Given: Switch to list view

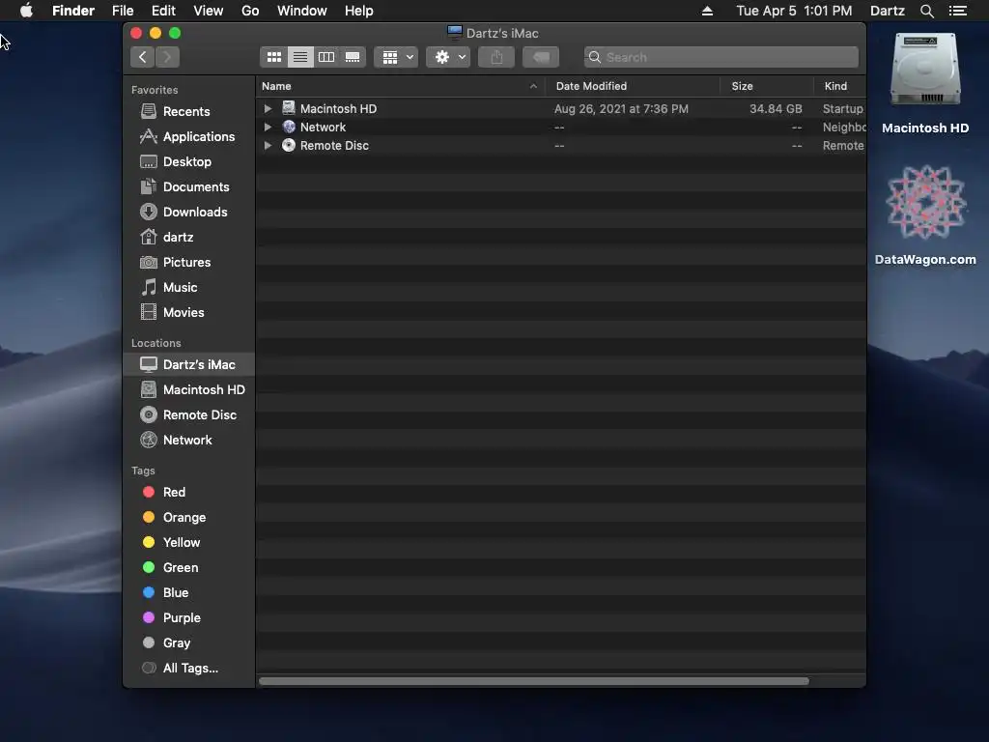Looking at the screenshot, I should click(x=300, y=57).
